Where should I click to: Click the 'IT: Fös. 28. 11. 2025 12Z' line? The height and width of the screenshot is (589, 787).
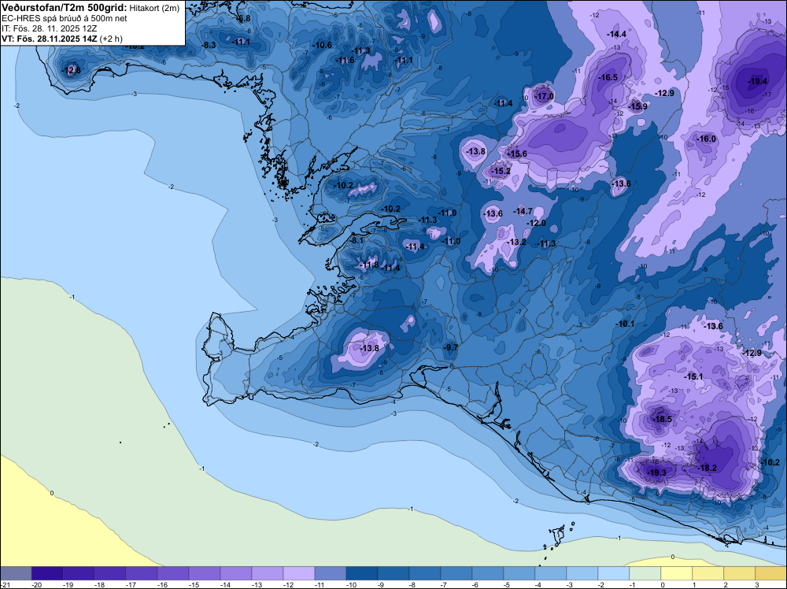[x=49, y=28]
